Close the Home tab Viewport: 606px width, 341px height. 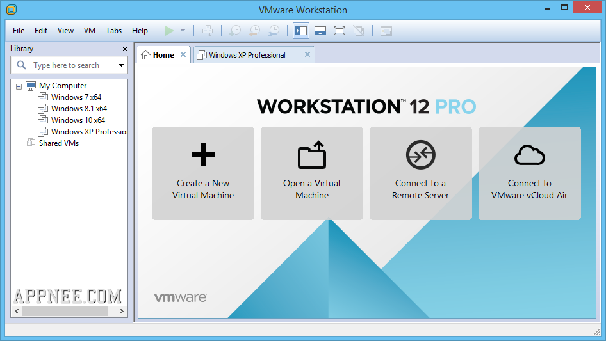183,54
